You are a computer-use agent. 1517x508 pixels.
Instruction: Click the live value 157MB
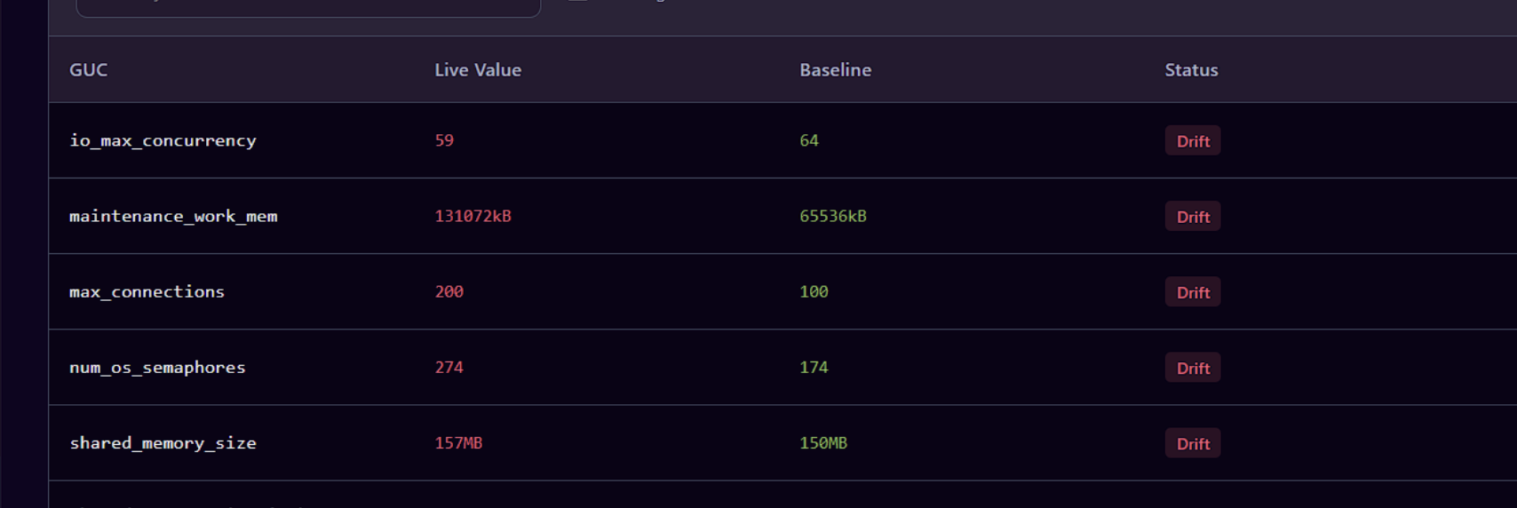tap(458, 442)
